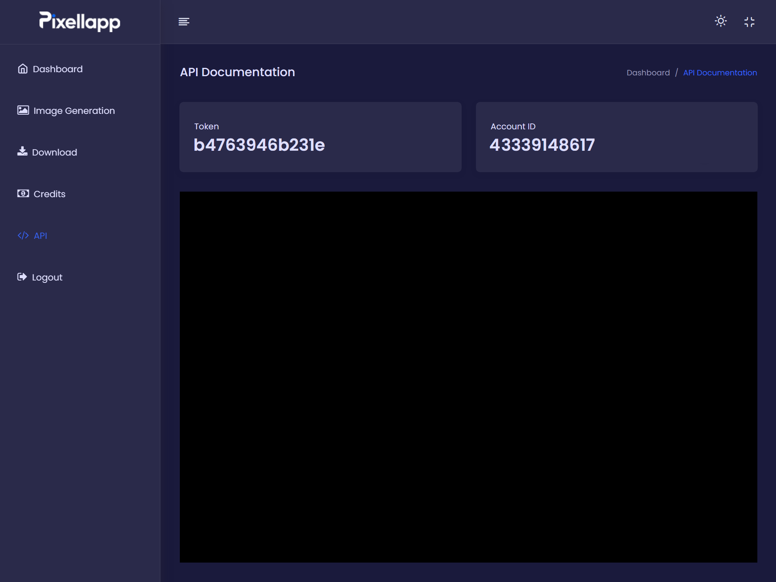Click the Pixellapp logo
The image size is (776, 582).
coord(80,21)
